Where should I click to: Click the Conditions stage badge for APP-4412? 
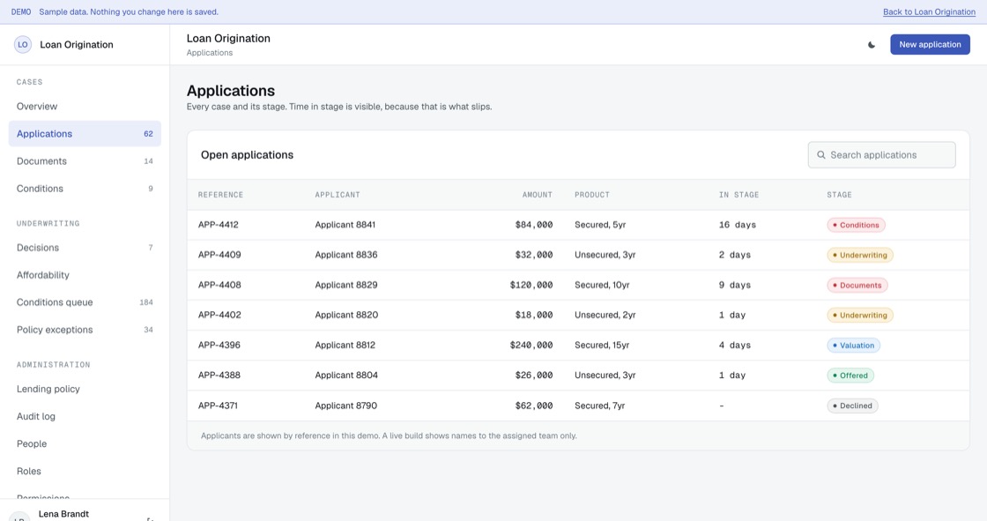[856, 225]
